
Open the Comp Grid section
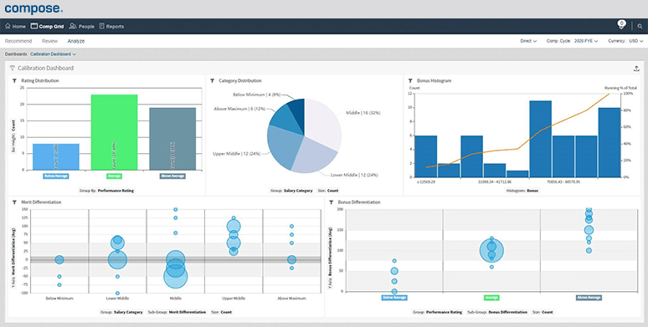pos(48,26)
